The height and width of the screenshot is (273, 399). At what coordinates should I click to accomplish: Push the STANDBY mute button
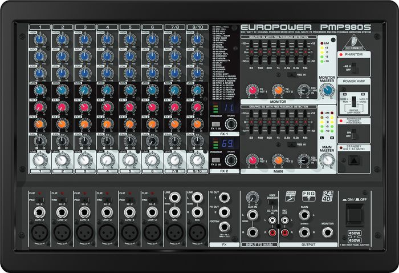point(354,160)
